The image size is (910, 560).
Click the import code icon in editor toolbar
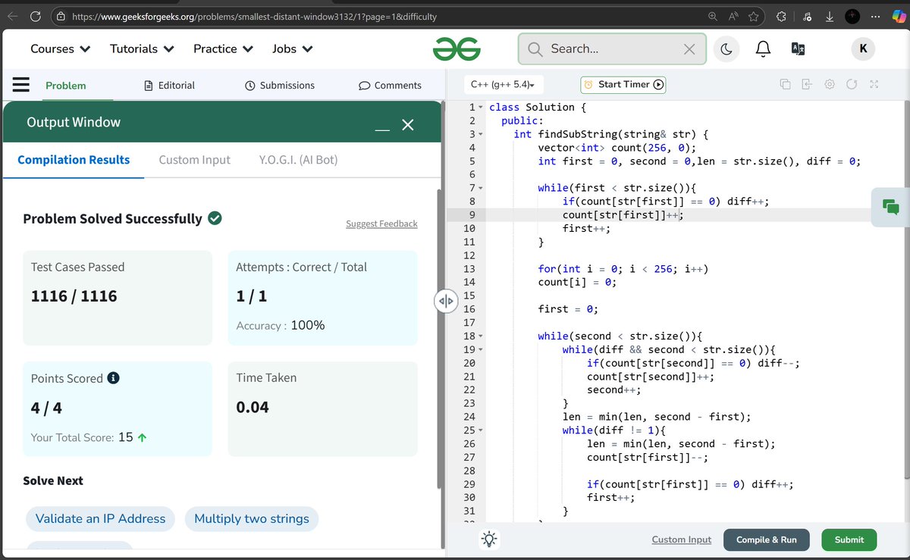807,84
